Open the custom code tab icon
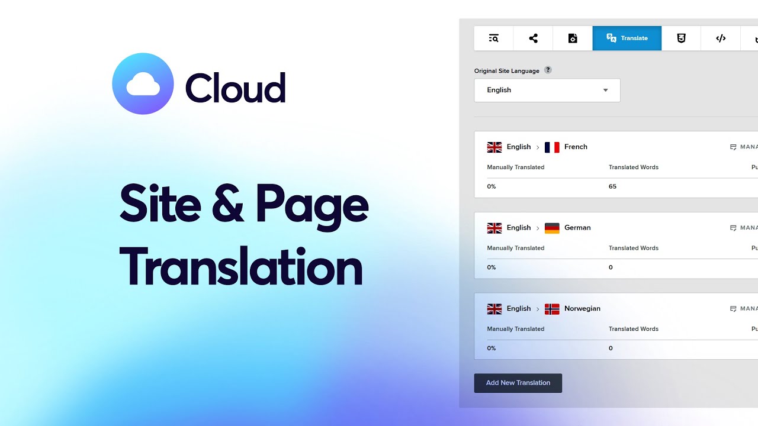Viewport: 758px width, 426px height. pyautogui.click(x=721, y=38)
